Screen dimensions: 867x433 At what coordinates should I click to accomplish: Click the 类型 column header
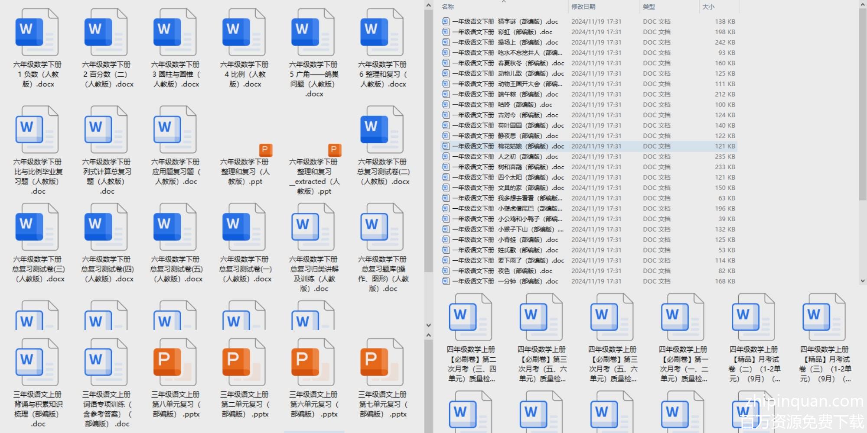(x=649, y=7)
